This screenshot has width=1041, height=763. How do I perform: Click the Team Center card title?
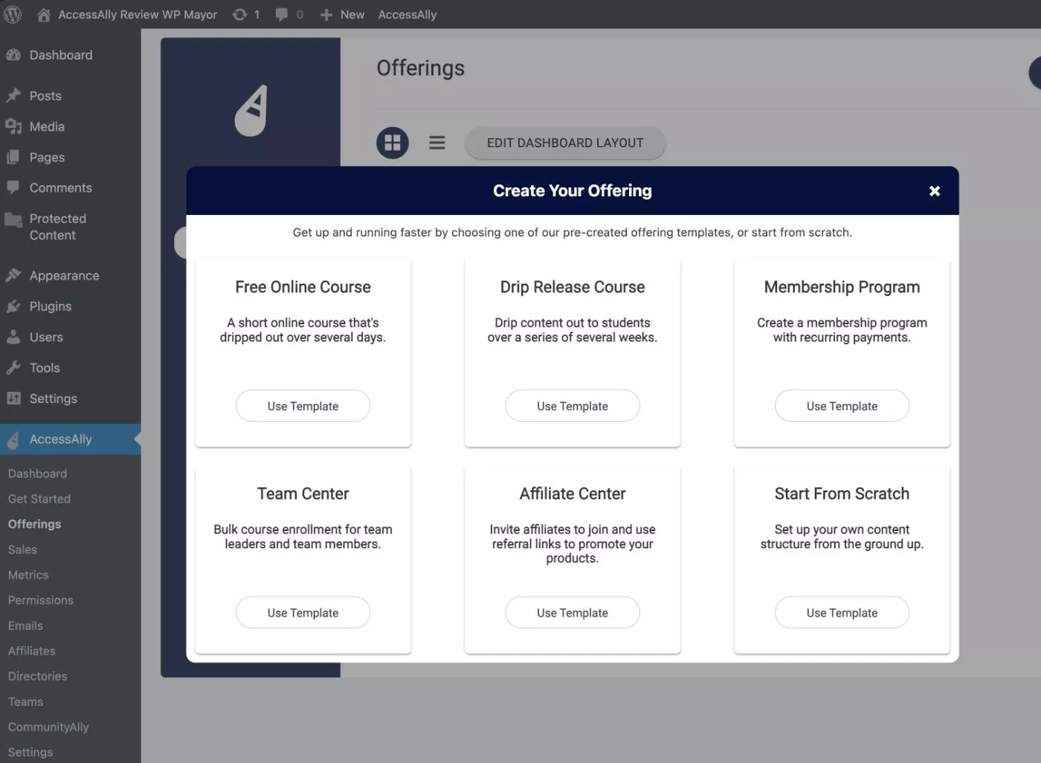click(303, 494)
